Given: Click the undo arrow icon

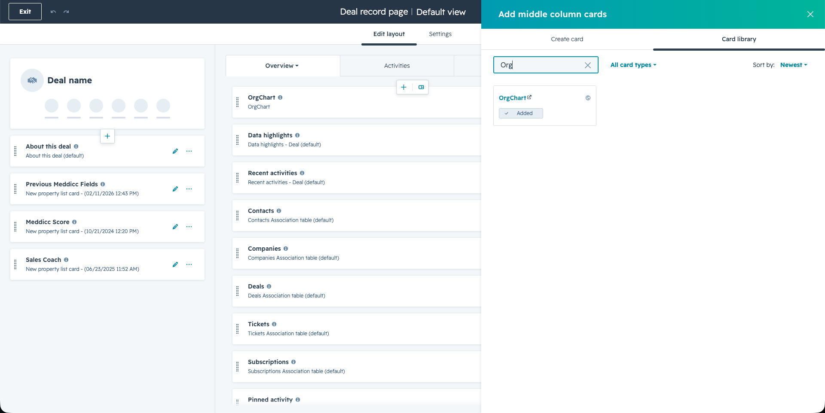Looking at the screenshot, I should click(x=53, y=12).
